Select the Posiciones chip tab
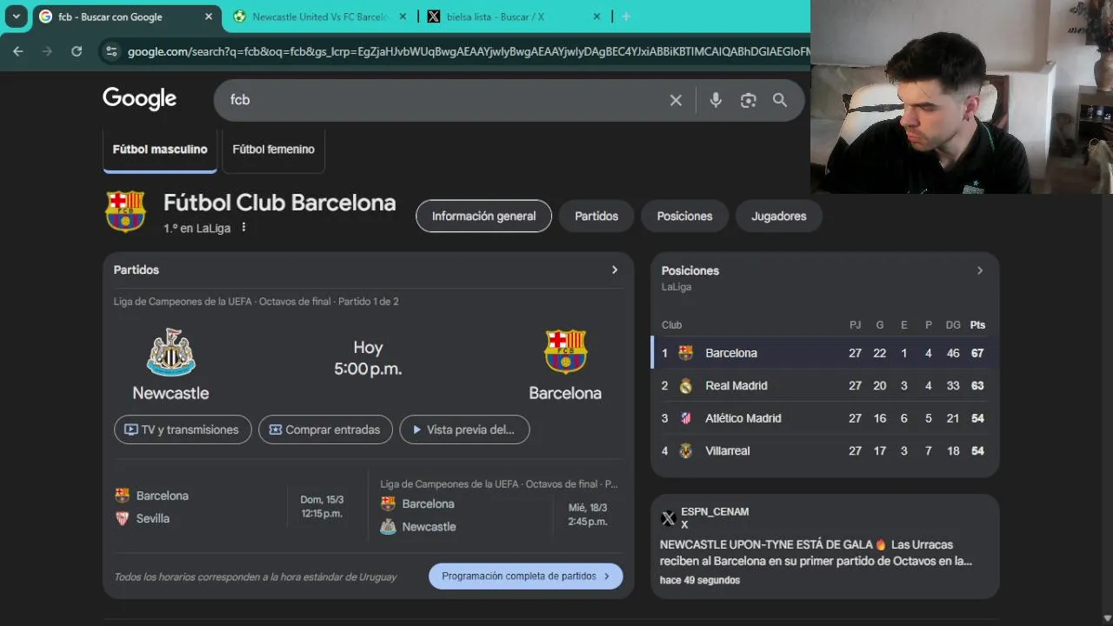Screen dimensions: 1113x626 click(684, 216)
